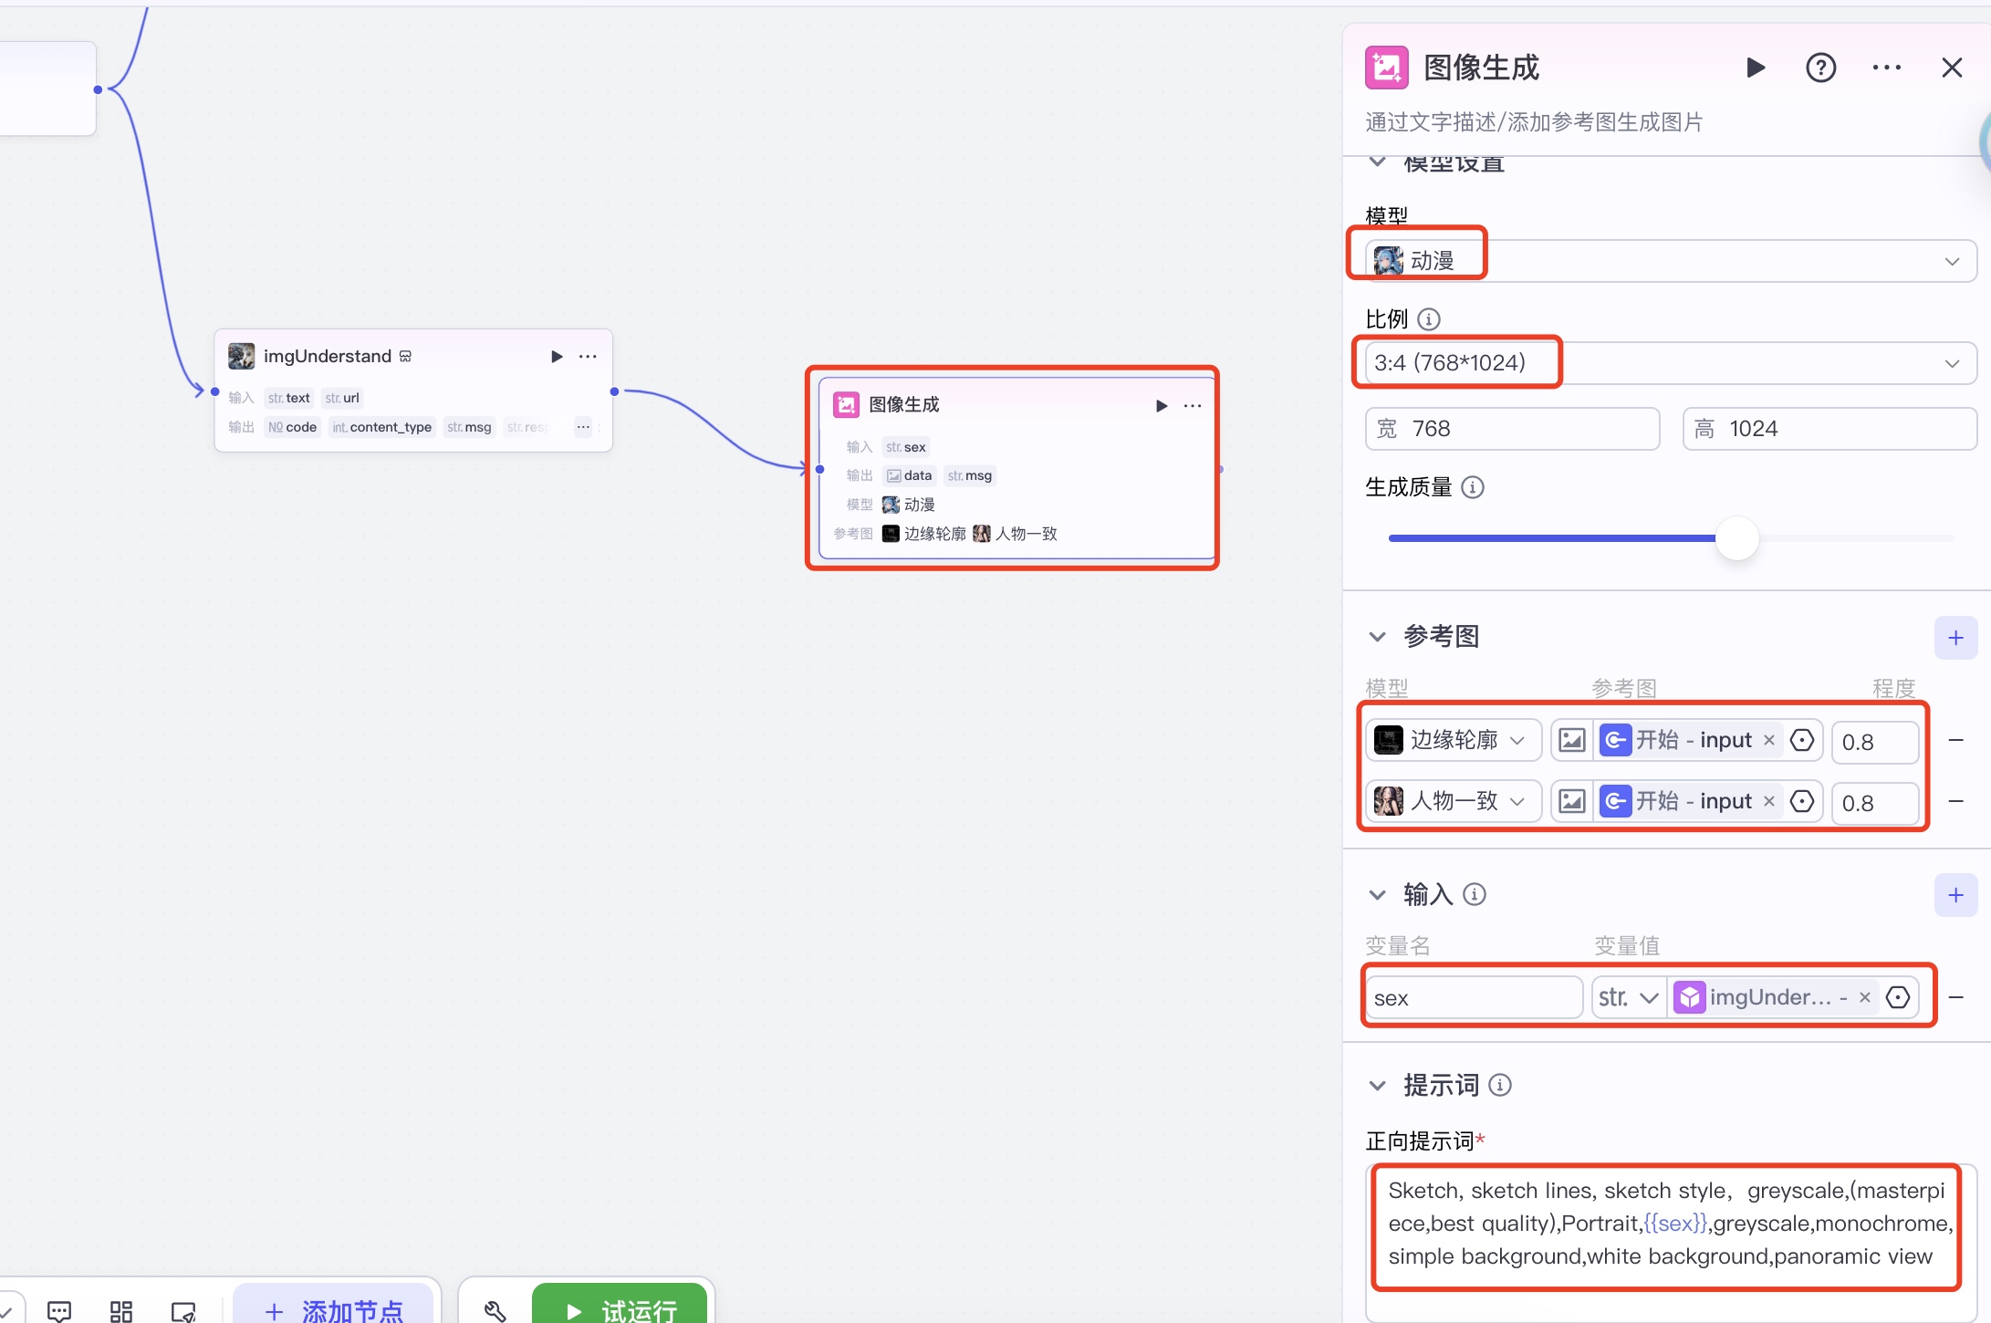Viewport: 1991px width, 1323px height.
Task: Open help for 图像生成 panel
Action: click(x=1820, y=68)
